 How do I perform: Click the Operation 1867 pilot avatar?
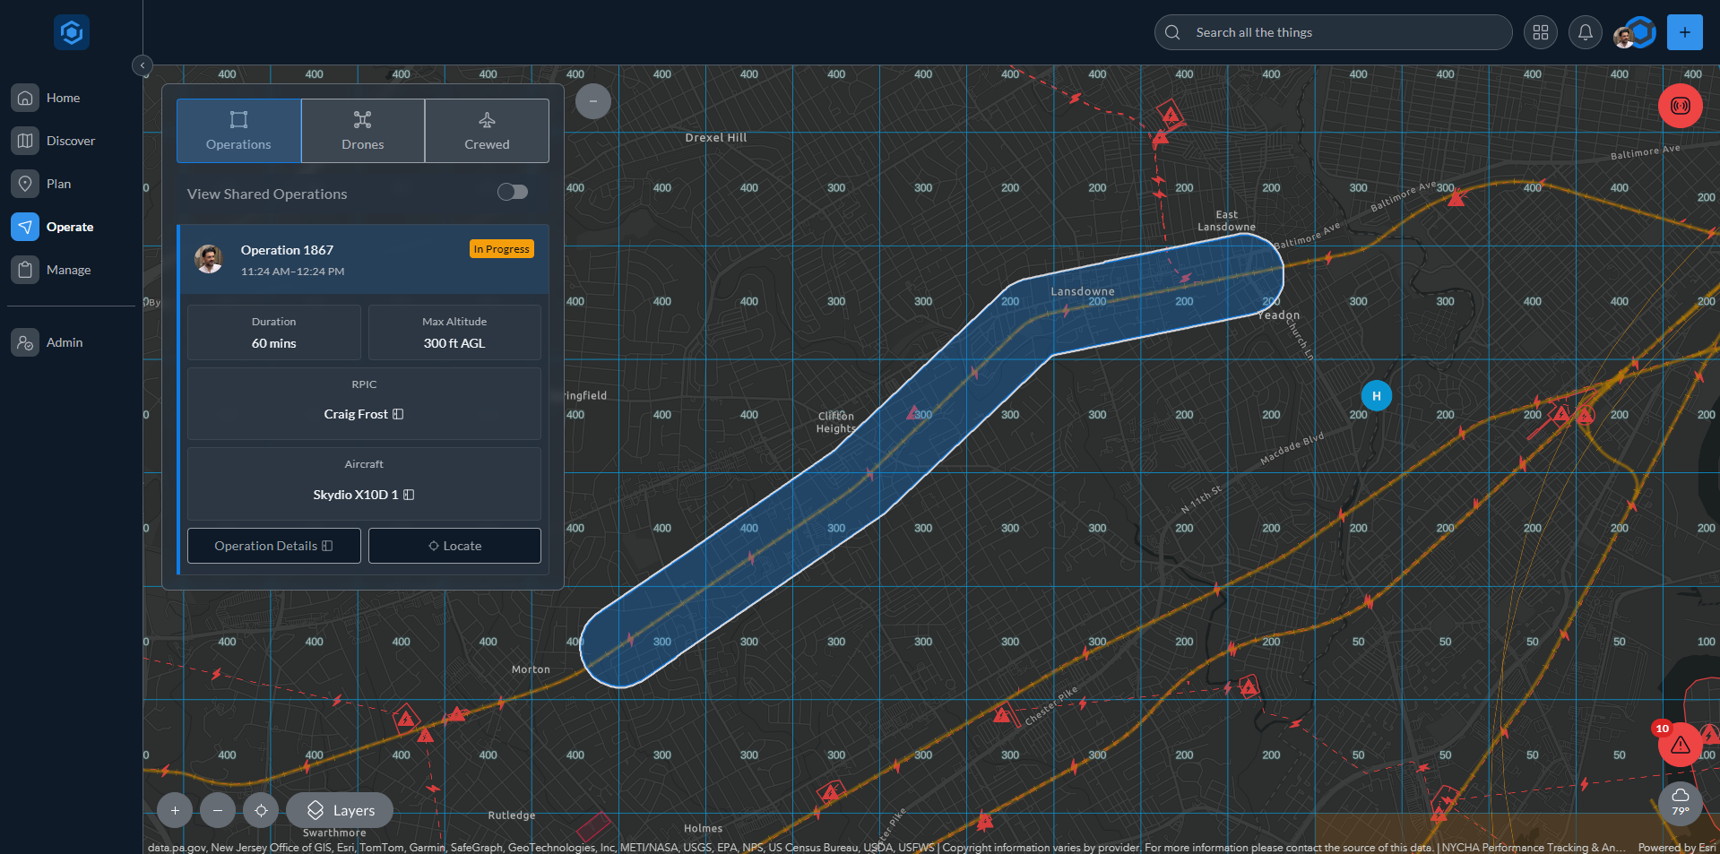tap(209, 259)
